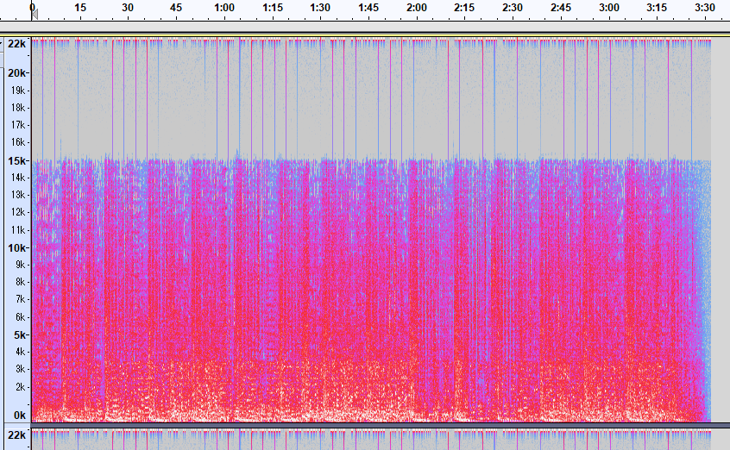
Task: Click the 9k label on the frequency scale
Action: [20, 265]
